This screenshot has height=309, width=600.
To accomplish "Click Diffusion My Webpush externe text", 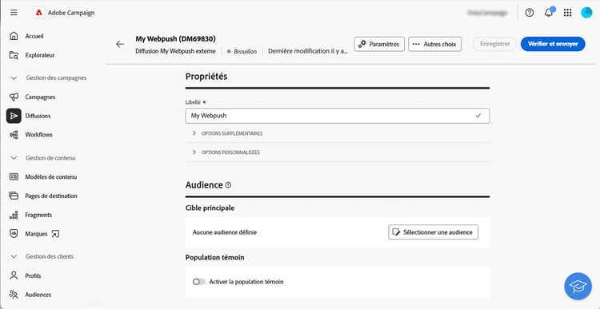I will pyautogui.click(x=176, y=51).
